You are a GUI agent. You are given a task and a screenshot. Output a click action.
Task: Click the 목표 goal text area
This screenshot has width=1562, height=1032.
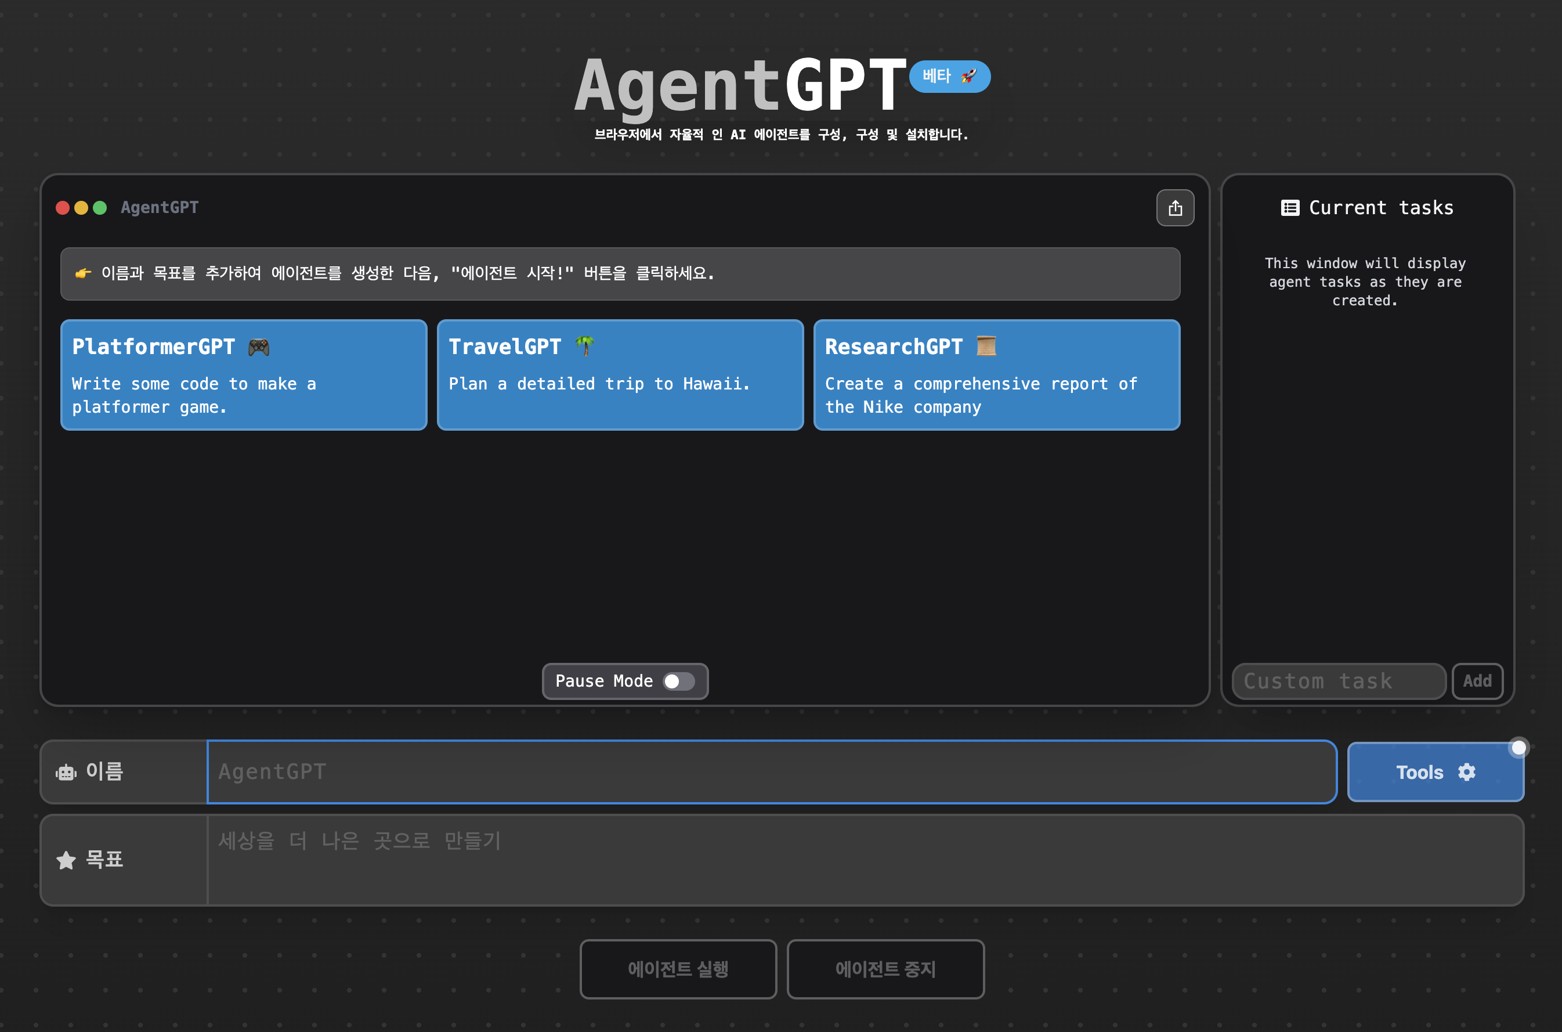coord(865,860)
